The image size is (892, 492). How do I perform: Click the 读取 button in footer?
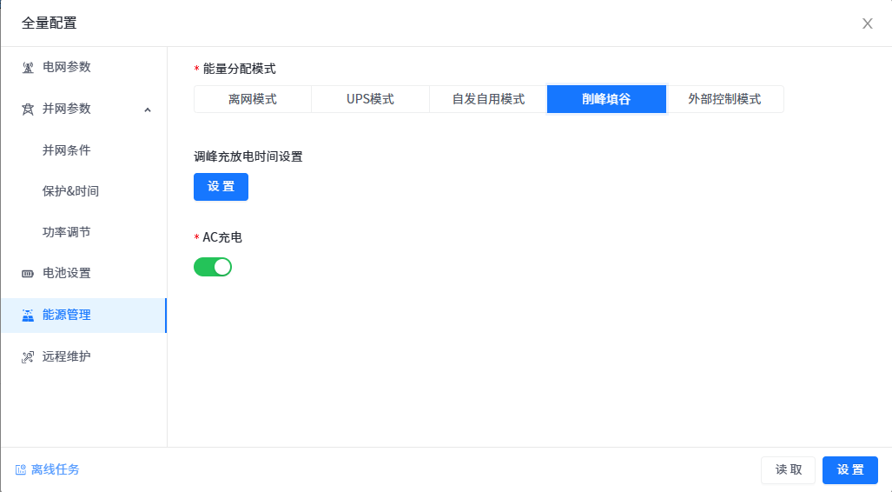click(789, 470)
